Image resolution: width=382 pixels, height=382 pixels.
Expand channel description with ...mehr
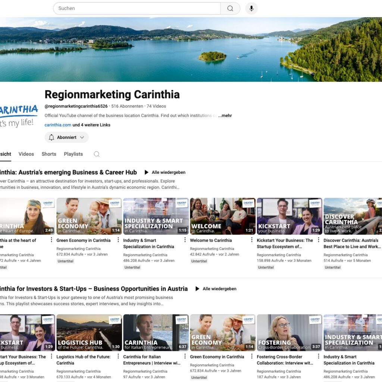(x=225, y=116)
